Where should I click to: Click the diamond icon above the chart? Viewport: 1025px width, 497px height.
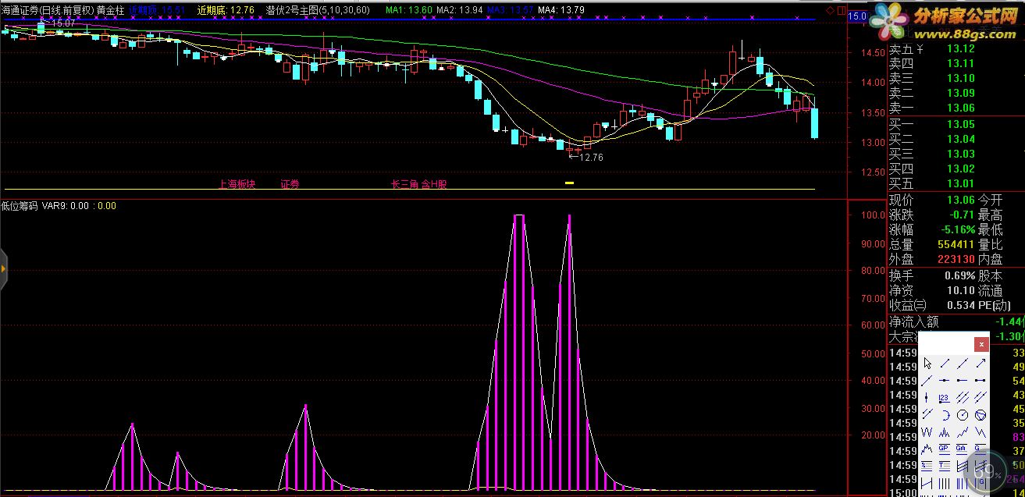point(828,10)
